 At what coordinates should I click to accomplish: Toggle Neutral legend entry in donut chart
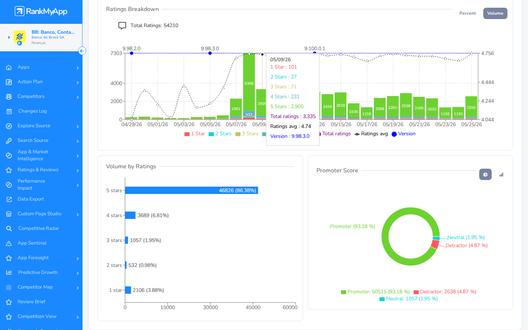408,299
